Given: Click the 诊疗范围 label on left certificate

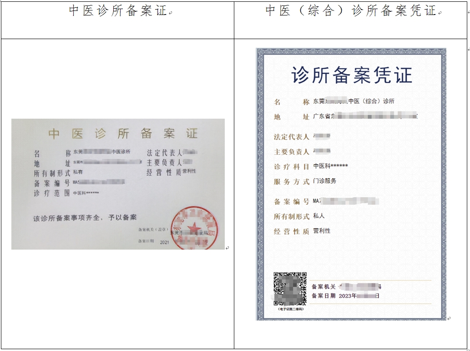Looking at the screenshot, I should click(x=51, y=193).
